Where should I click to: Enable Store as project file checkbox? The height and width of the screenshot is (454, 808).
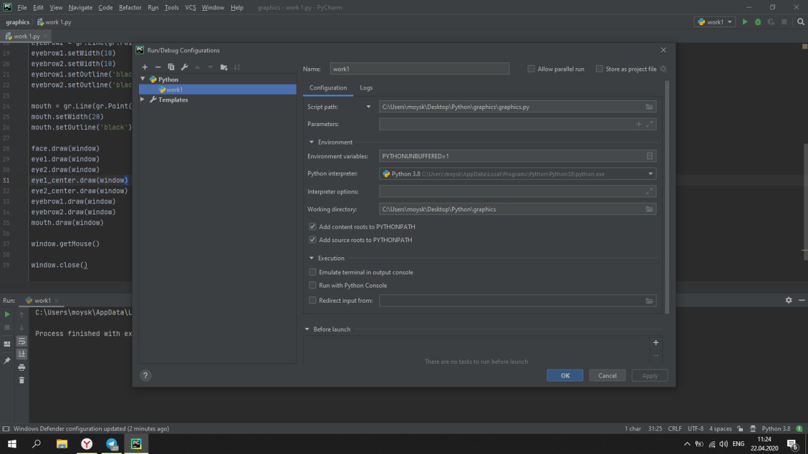(x=599, y=69)
